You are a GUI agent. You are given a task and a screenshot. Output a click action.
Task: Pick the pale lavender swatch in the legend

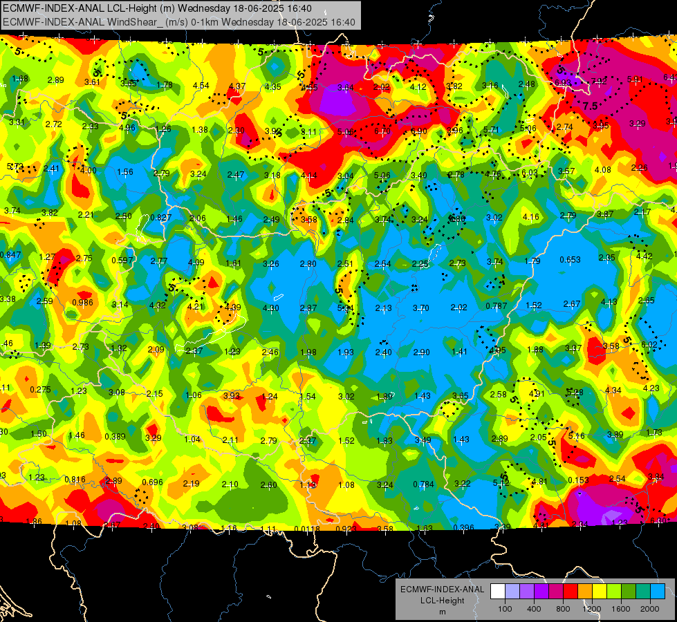coord(512,592)
